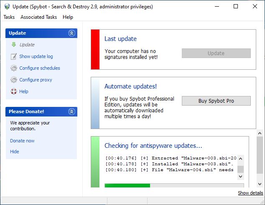
Task: Click the Update link in sidebar
Action: pyautogui.click(x=27, y=45)
